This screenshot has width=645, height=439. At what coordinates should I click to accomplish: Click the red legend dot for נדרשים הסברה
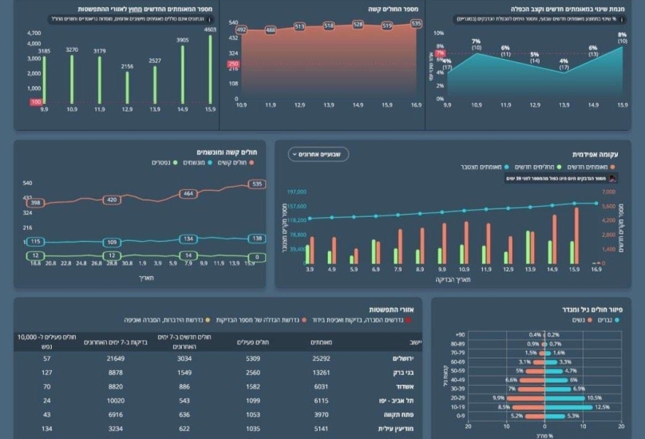(409, 319)
